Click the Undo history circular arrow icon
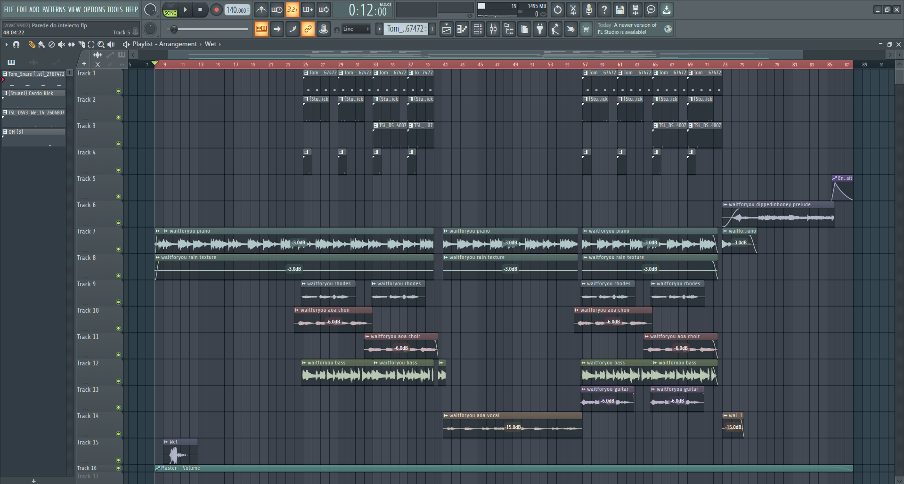Viewport: 904px width, 484px height. click(558, 9)
